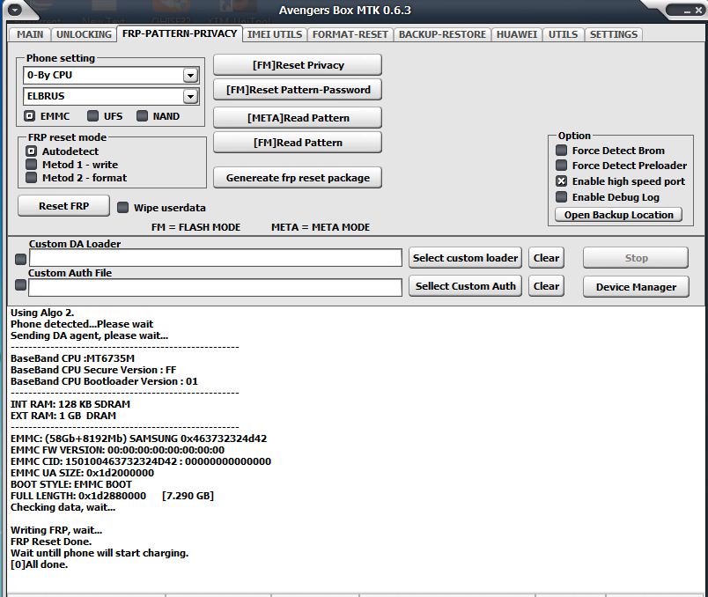708x597 pixels.
Task: Go to the IMEI UTILS tab
Action: tap(275, 34)
